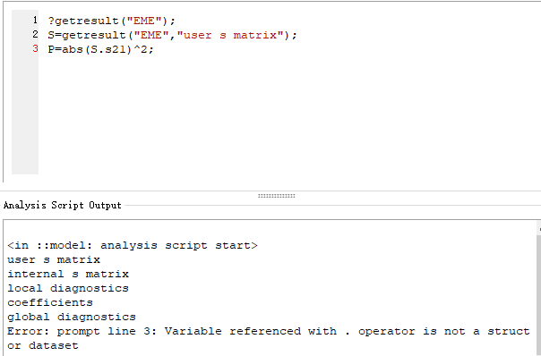Viewport: 541px width, 356px height.
Task: Click script line 1 ?getresult("EME");
Action: pyautogui.click(x=111, y=21)
